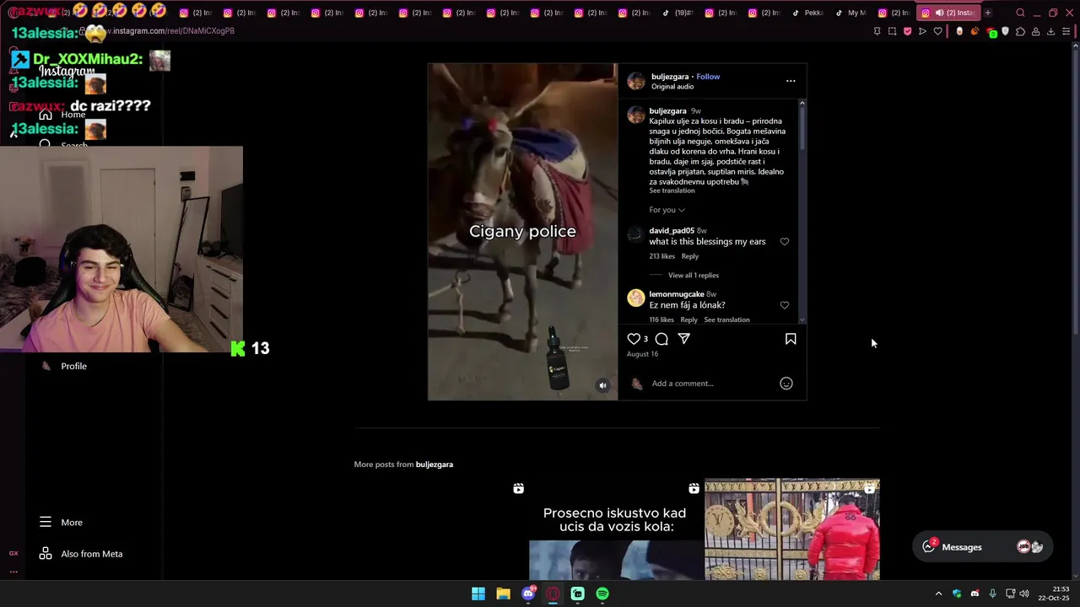Open david_pad05 username link
The image size is (1080, 607).
672,231
